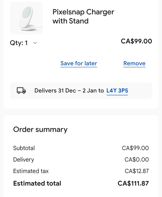The height and width of the screenshot is (197, 162).
Task: Expand the quantity chevron arrow
Action: coord(35,43)
